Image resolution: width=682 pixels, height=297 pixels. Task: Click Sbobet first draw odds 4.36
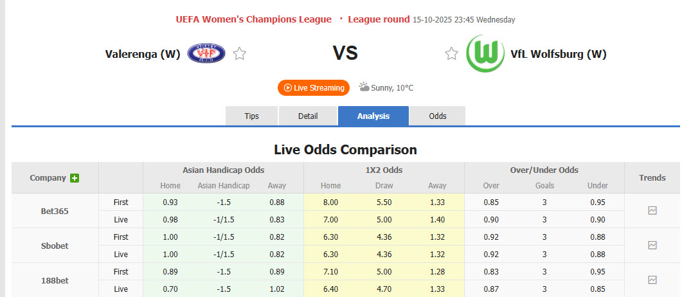point(384,237)
